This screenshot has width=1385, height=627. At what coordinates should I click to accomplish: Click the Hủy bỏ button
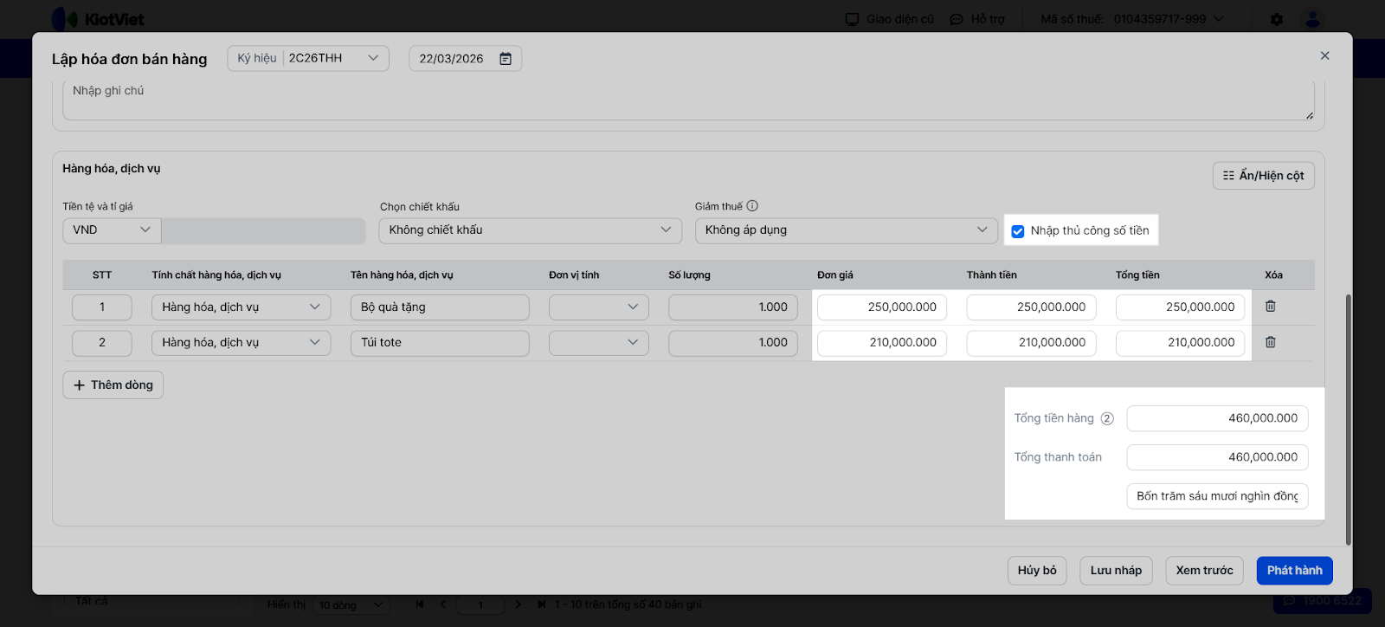1037,571
